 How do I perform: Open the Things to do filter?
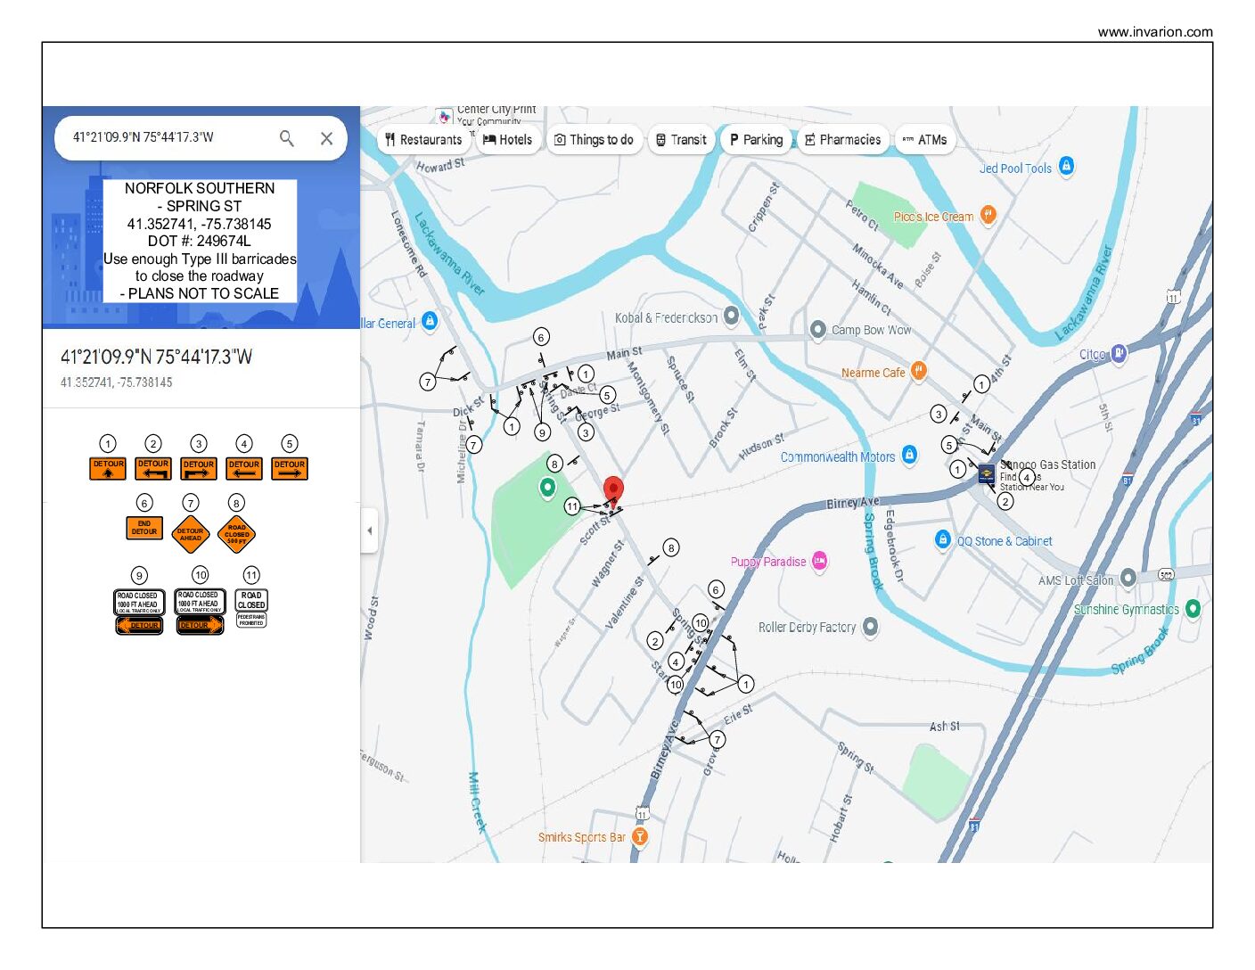(594, 140)
